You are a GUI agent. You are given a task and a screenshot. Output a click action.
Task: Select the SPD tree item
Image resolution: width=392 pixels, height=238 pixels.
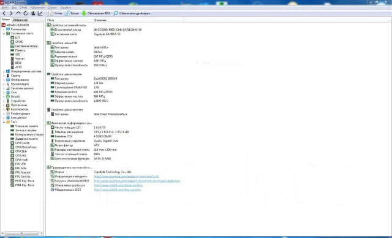[x=15, y=55]
